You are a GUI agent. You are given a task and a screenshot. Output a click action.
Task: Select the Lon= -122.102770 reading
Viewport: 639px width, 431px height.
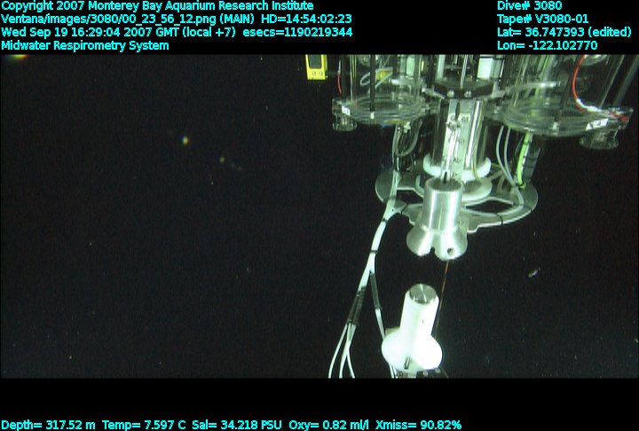tap(548, 45)
